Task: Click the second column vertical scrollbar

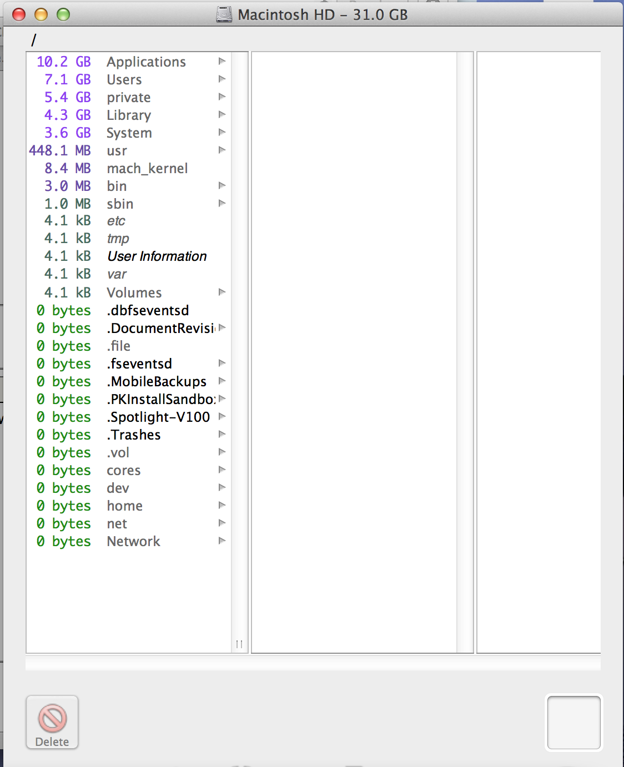Action: click(x=465, y=352)
